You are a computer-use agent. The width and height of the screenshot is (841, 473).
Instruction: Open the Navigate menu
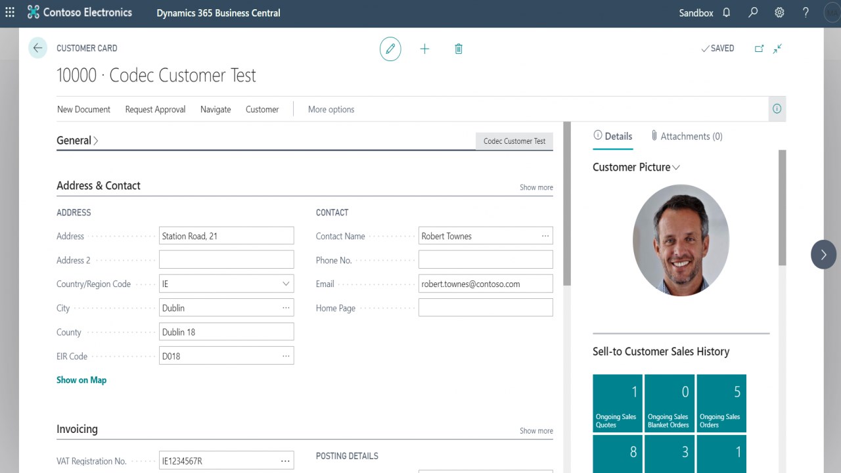[216, 110]
